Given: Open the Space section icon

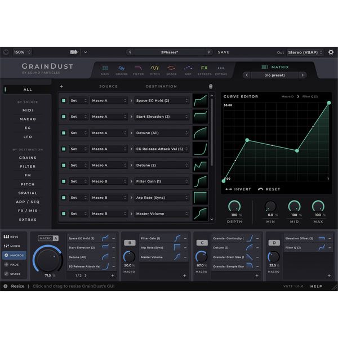Looking at the screenshot, I should pos(171,68).
